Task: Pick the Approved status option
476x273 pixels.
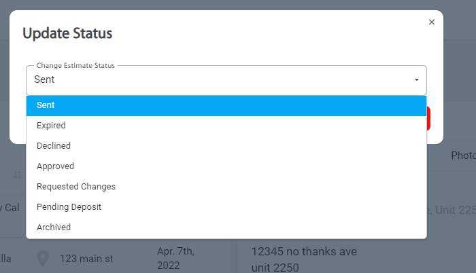Action: point(226,166)
